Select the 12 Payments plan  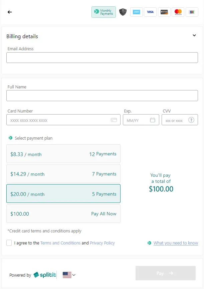pyautogui.click(x=63, y=154)
